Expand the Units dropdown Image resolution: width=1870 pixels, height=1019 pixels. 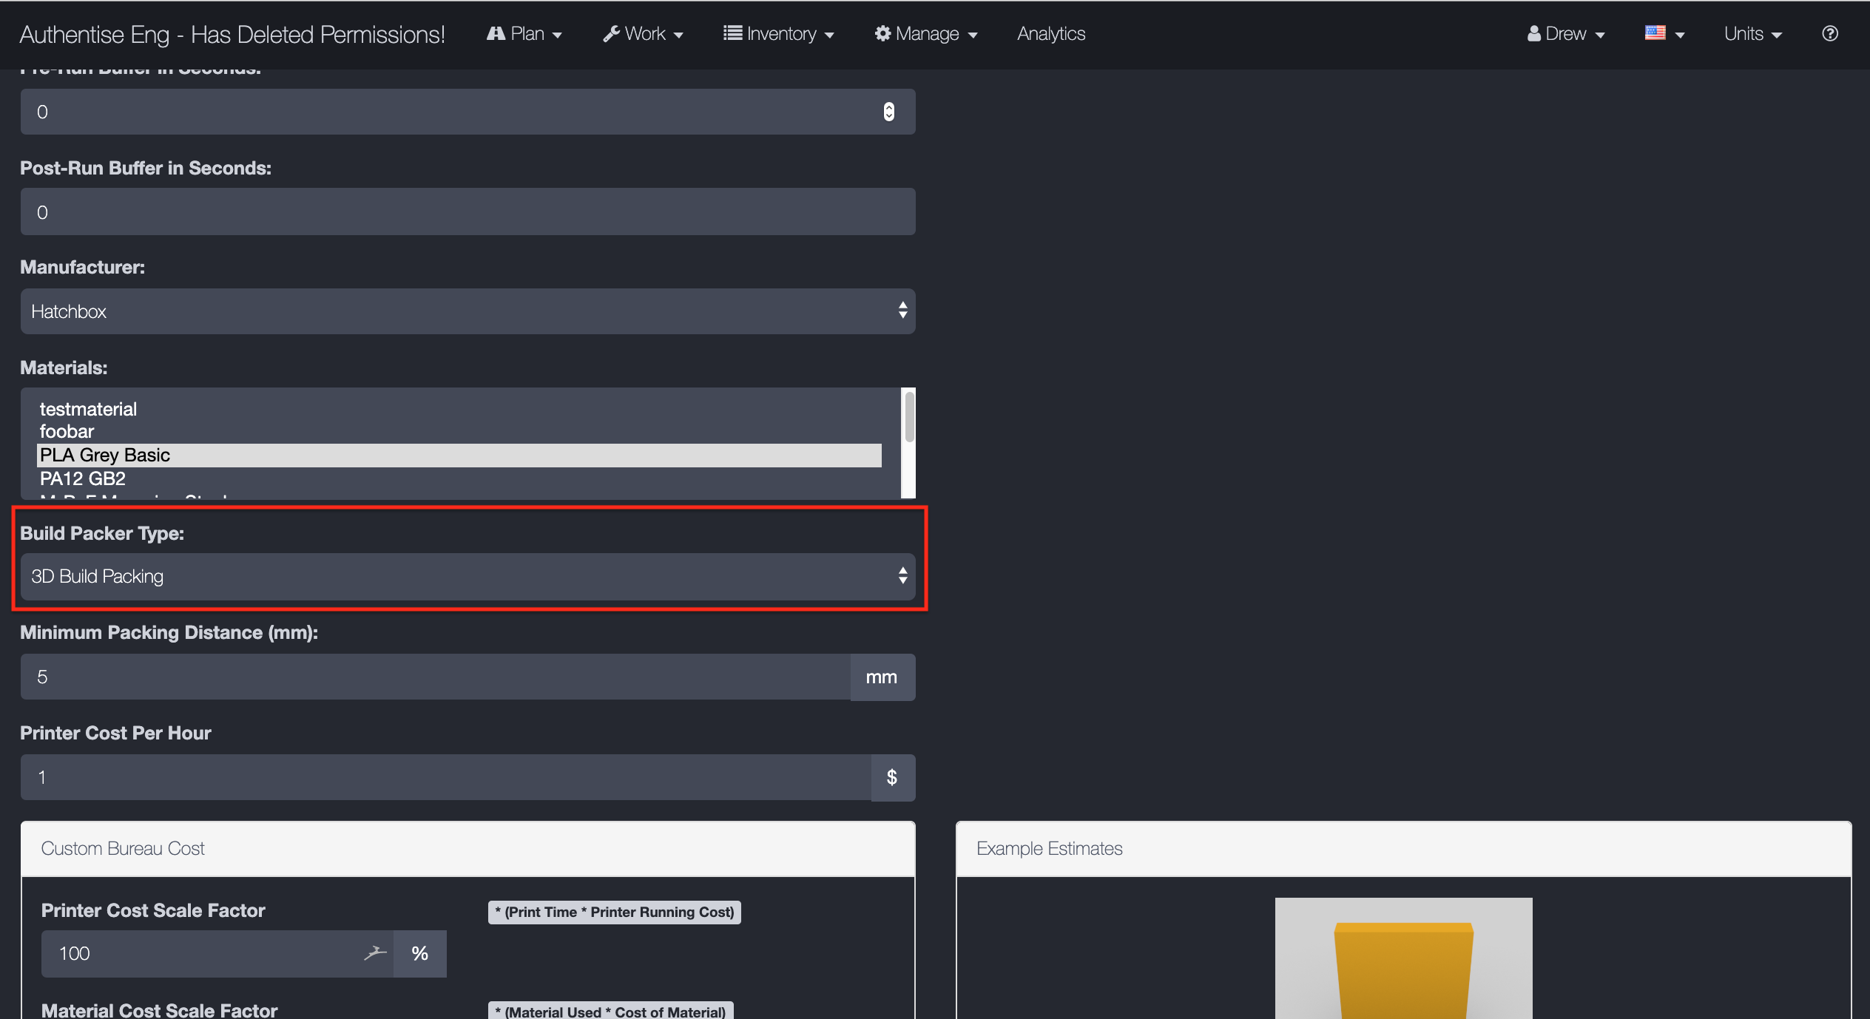pyautogui.click(x=1752, y=33)
